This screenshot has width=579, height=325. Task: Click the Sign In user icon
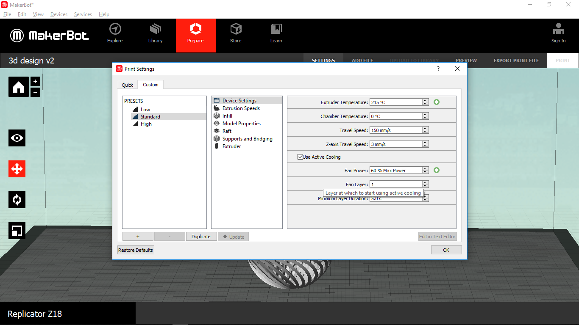[558, 33]
